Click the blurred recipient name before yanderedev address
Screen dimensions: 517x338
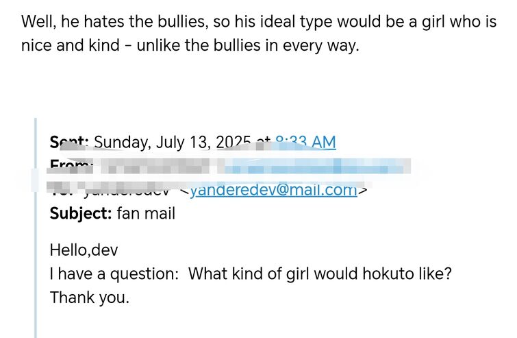click(x=125, y=190)
